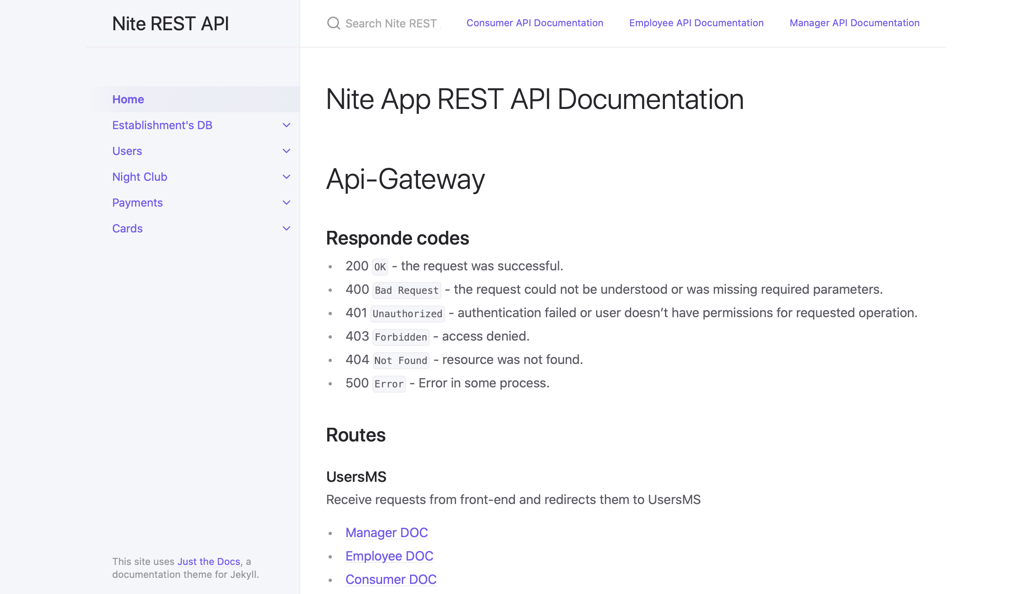Image resolution: width=1033 pixels, height=594 pixels.
Task: Open Manager API Documentation in header
Action: (854, 23)
